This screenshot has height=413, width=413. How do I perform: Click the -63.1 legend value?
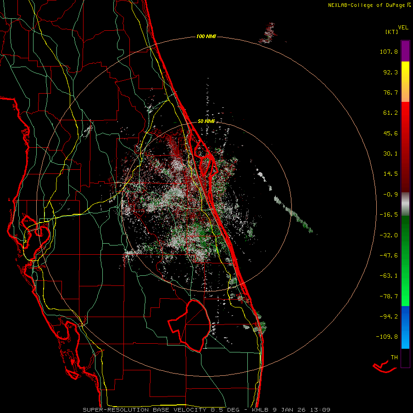(389, 276)
